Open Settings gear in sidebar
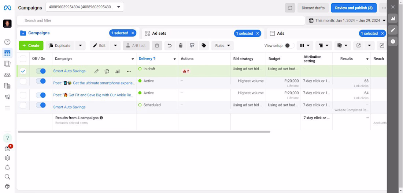The image size is (403, 193). click(x=7, y=158)
